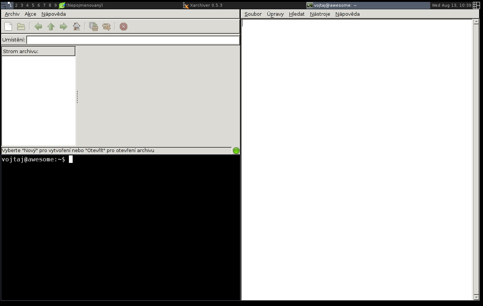Screen dimensions: 483x306
Task: Click the Umístění: label
Action: click(14, 40)
